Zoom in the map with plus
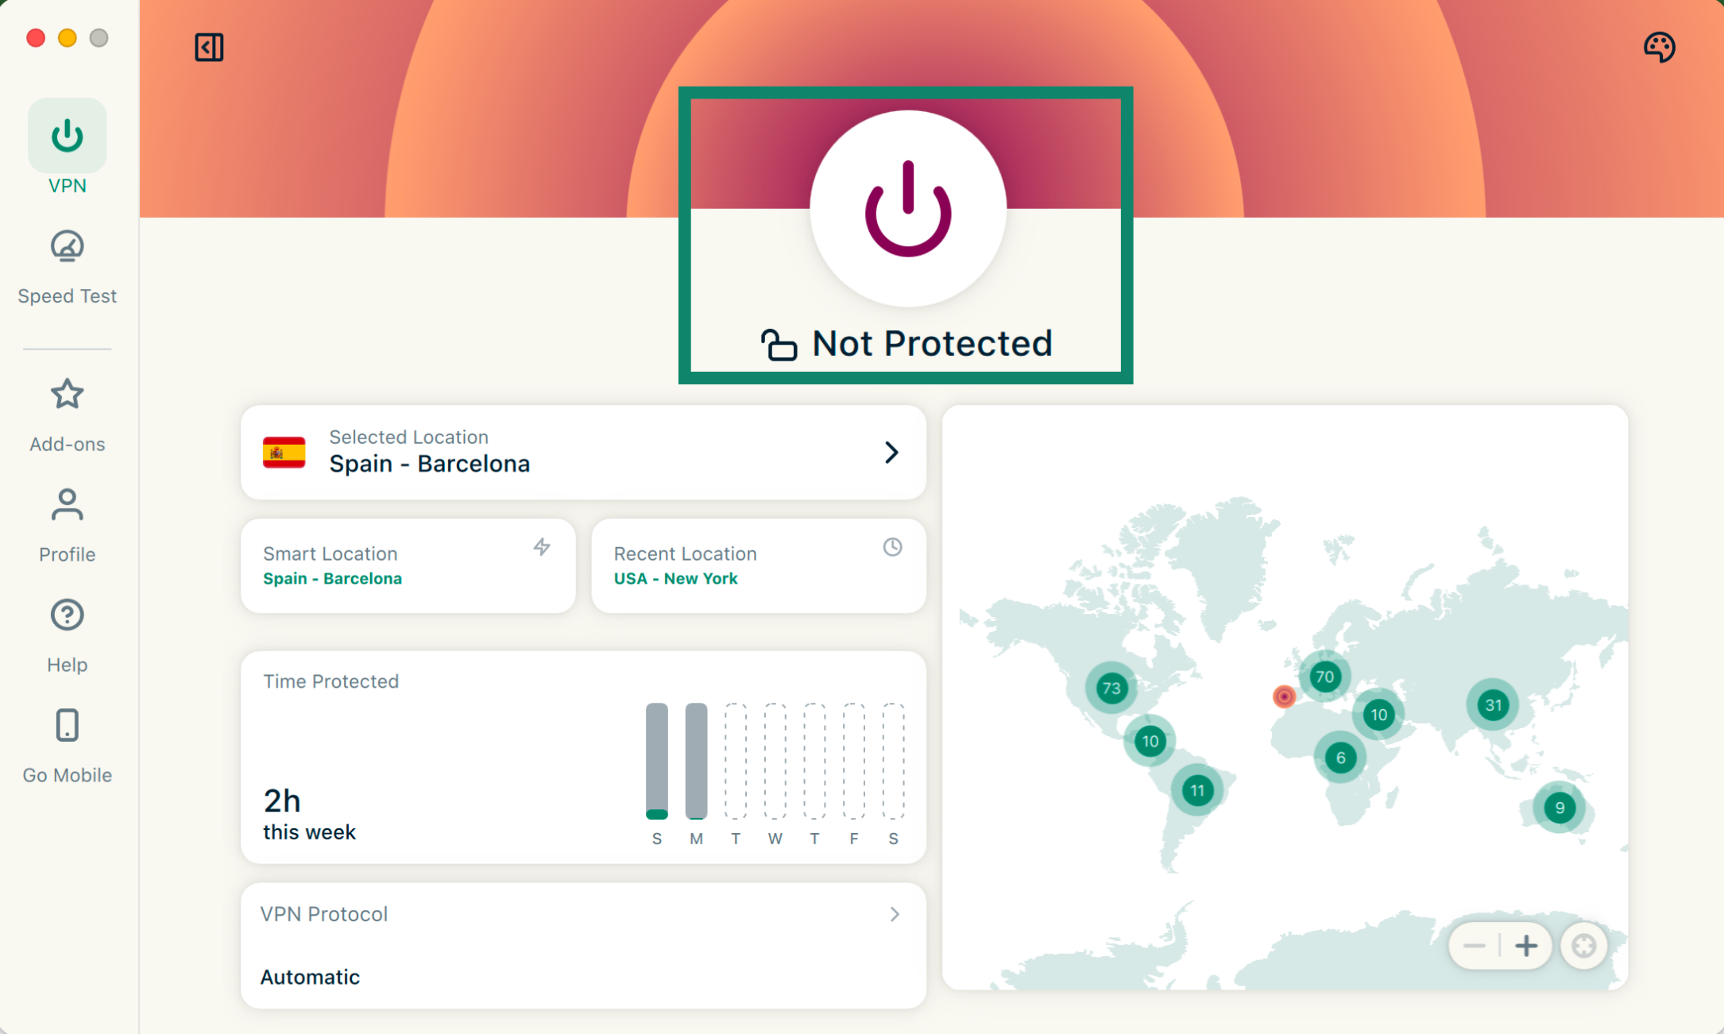 tap(1525, 946)
